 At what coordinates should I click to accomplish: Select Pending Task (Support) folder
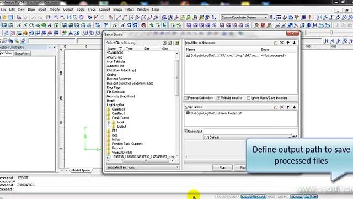tap(127, 144)
